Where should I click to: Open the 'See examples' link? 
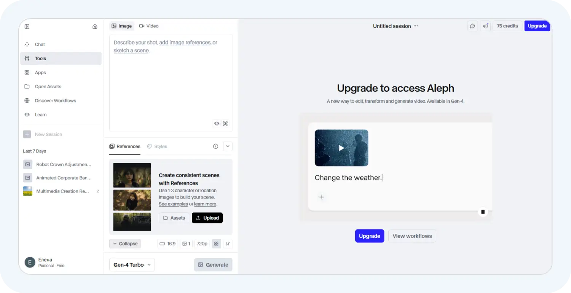coord(173,204)
